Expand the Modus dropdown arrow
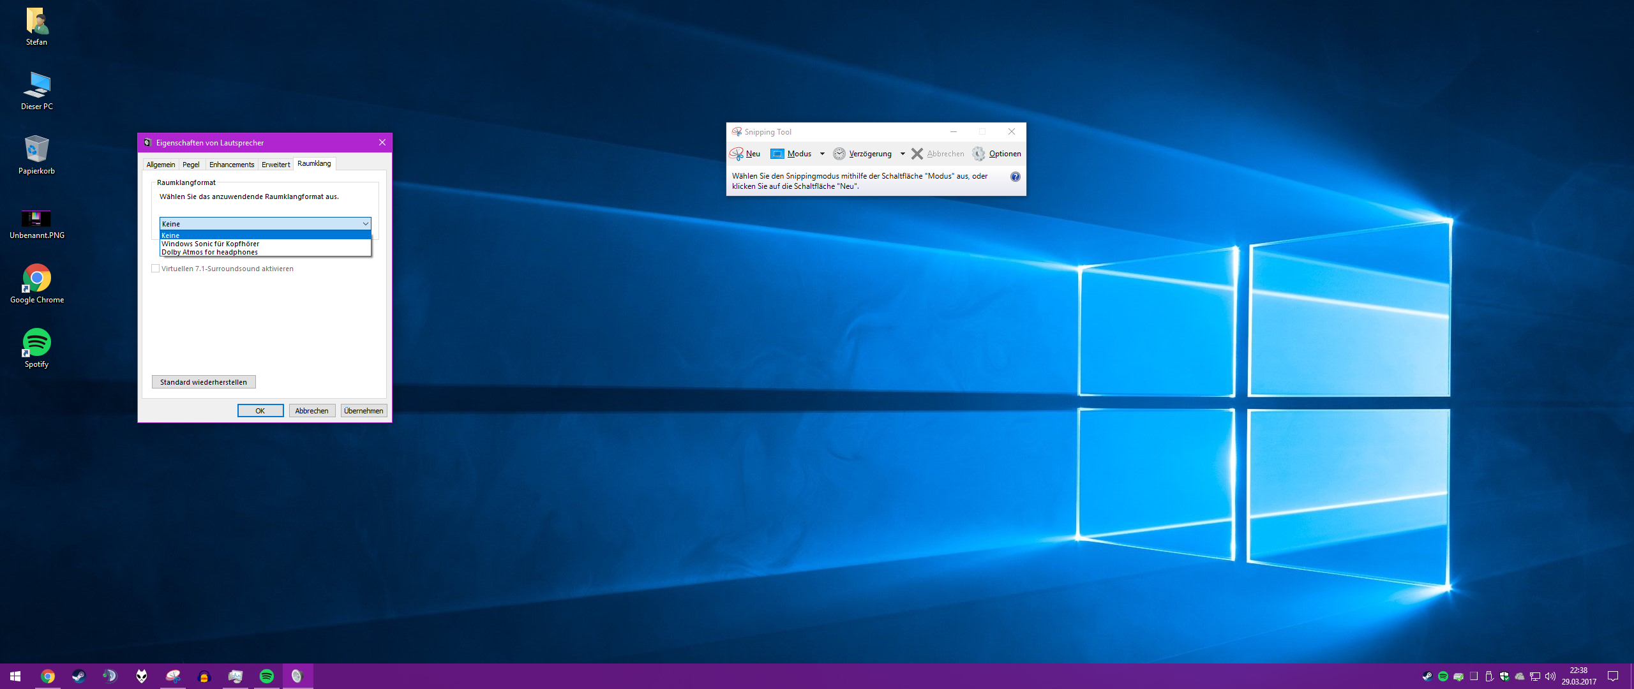The image size is (1634, 689). 822,154
